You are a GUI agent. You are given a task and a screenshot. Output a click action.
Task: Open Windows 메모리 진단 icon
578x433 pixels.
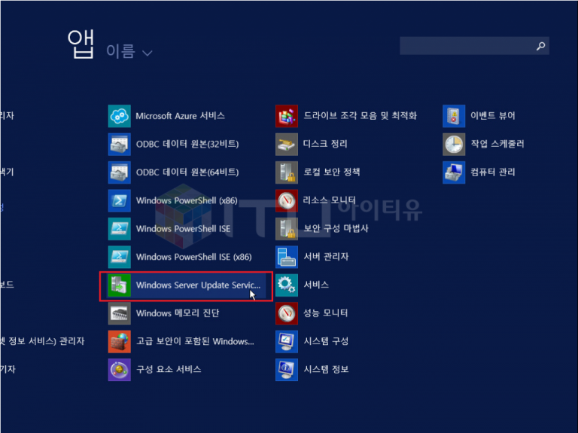pyautogui.click(x=120, y=313)
